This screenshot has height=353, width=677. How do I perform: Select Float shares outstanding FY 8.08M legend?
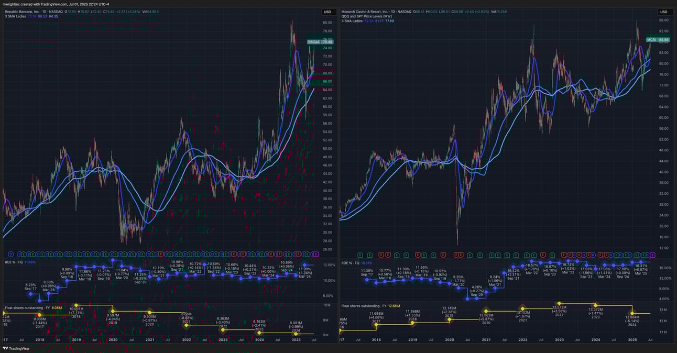[x=33, y=308]
